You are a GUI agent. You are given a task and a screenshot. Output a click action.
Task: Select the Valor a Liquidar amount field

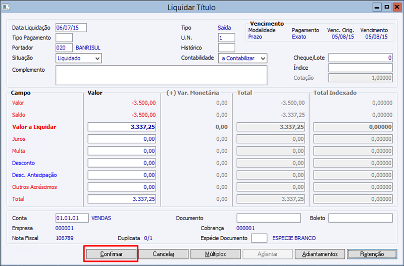click(122, 127)
